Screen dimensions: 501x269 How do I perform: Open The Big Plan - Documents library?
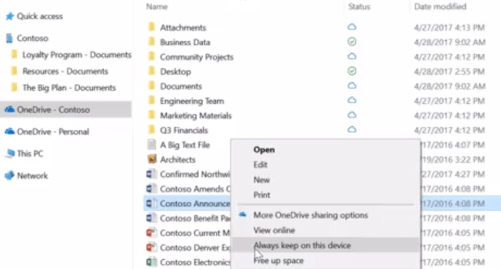pos(69,88)
